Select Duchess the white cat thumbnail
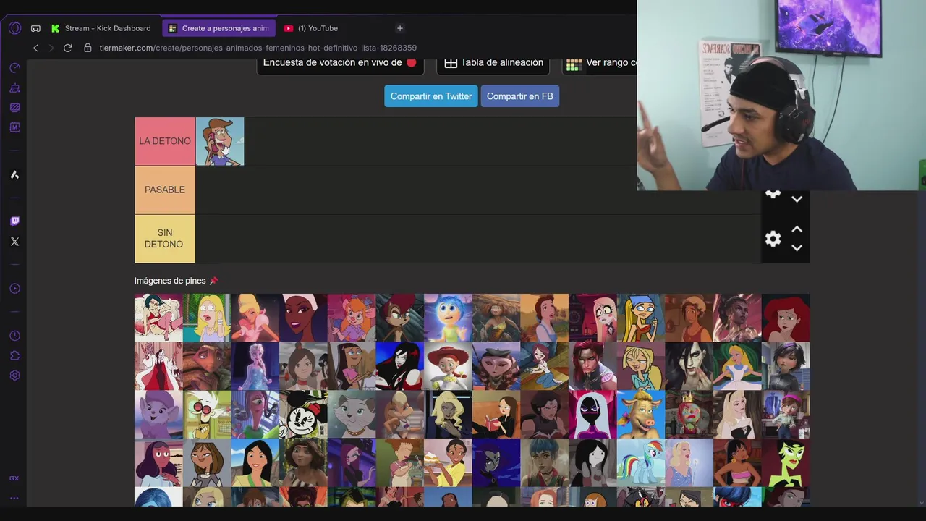Screen dimensions: 926x521 coord(352,415)
